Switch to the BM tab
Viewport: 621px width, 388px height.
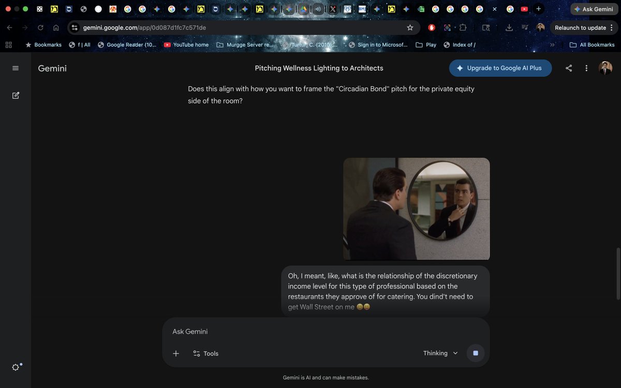(x=362, y=9)
